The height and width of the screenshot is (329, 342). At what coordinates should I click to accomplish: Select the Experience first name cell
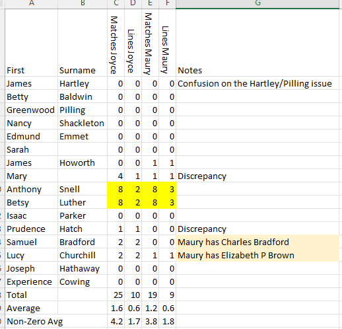tap(32, 281)
